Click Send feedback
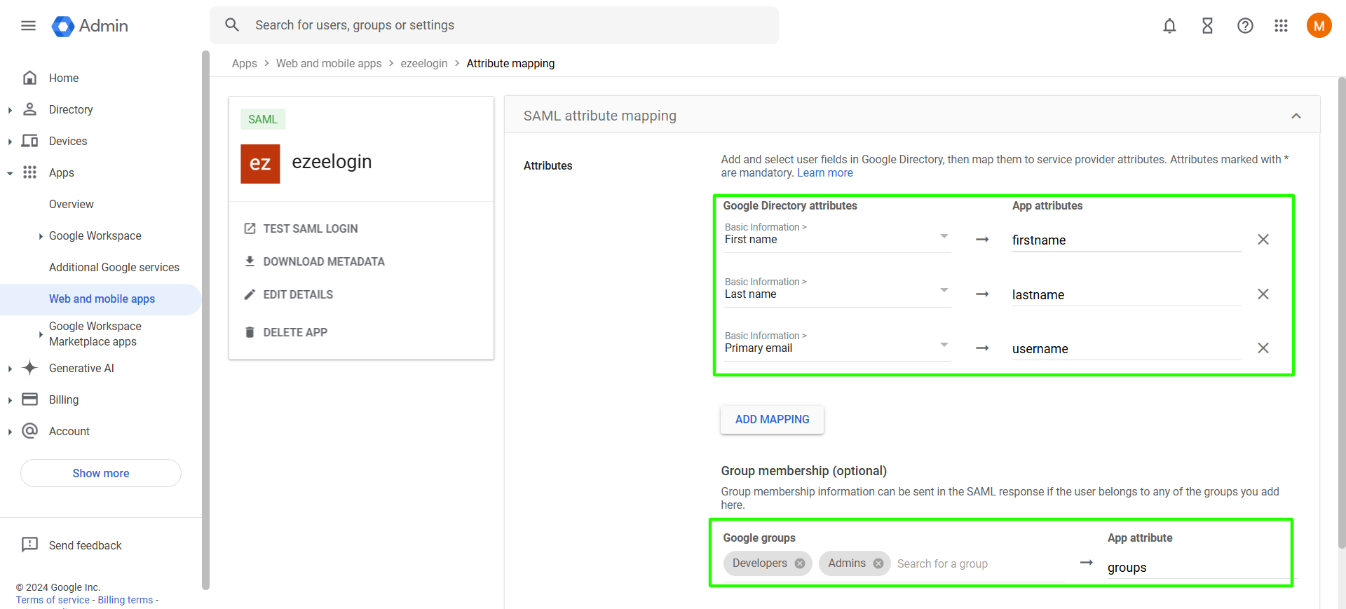The image size is (1346, 609). pos(85,545)
